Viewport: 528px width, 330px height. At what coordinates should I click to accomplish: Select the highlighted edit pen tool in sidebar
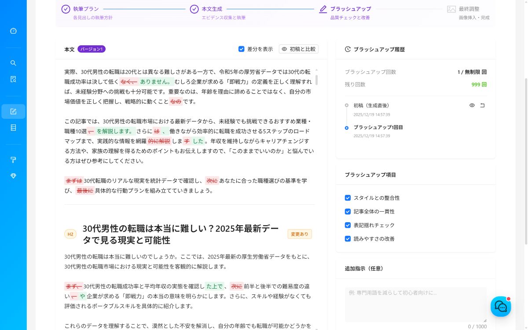pos(13,111)
